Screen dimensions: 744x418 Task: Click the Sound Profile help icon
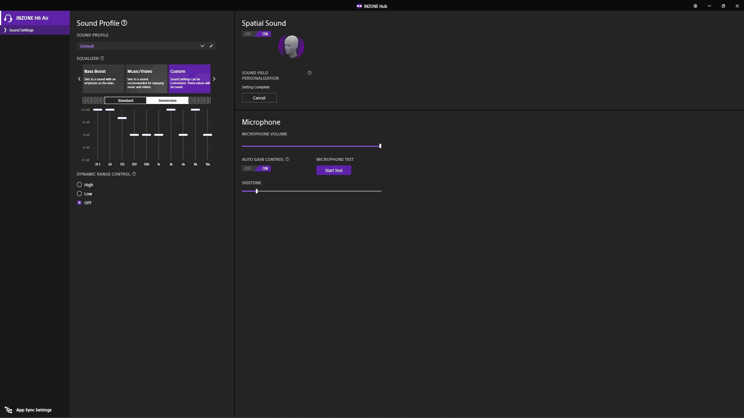(x=124, y=23)
